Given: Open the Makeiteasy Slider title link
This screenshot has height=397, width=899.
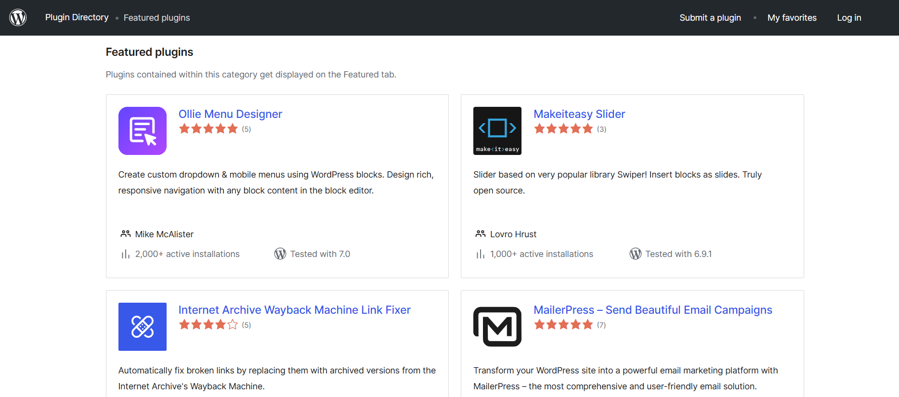Looking at the screenshot, I should 579,114.
